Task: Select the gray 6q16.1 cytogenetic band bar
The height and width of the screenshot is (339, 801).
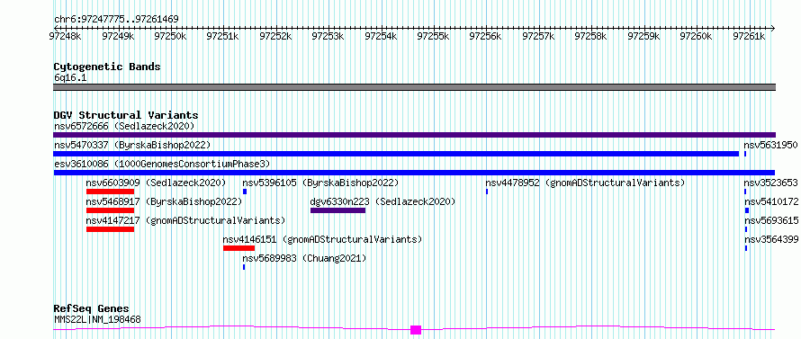Action: coord(414,87)
